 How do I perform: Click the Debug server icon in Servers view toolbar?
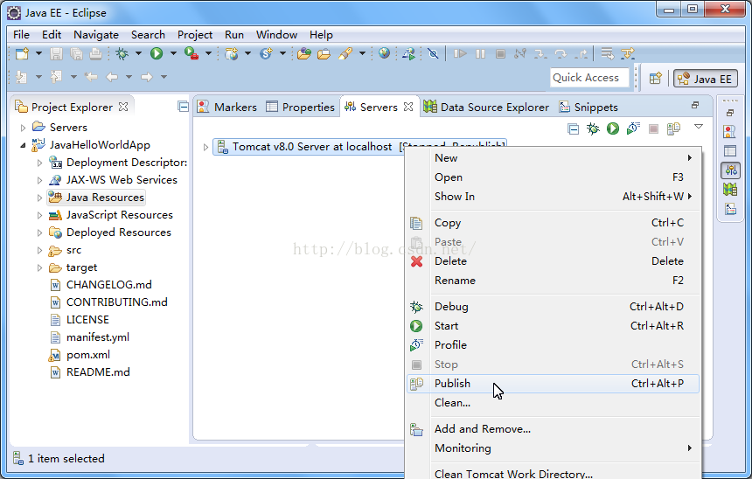(x=593, y=128)
